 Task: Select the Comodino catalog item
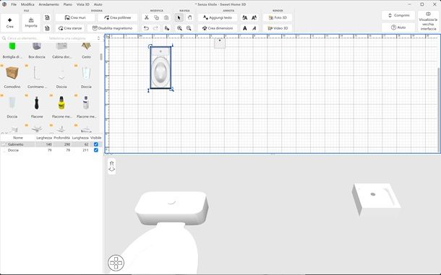[x=12, y=77]
